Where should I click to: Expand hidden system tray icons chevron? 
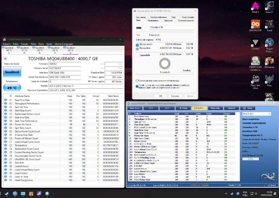point(226,194)
